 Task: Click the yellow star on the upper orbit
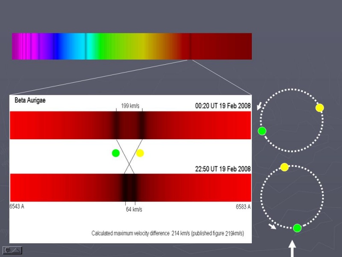coord(319,108)
